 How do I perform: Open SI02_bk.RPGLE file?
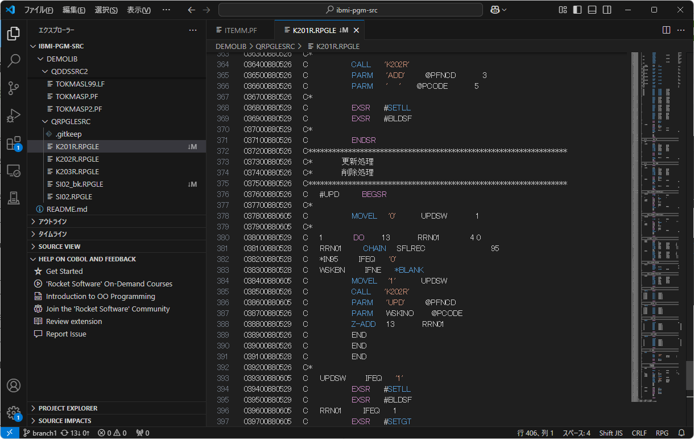click(x=117, y=184)
